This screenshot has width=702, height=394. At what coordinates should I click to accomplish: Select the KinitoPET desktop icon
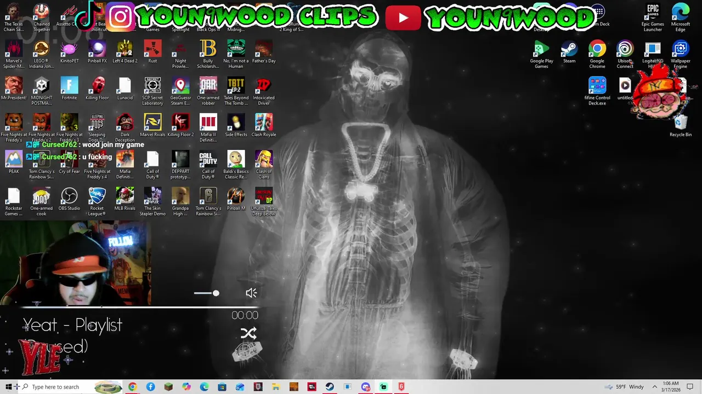pyautogui.click(x=69, y=52)
